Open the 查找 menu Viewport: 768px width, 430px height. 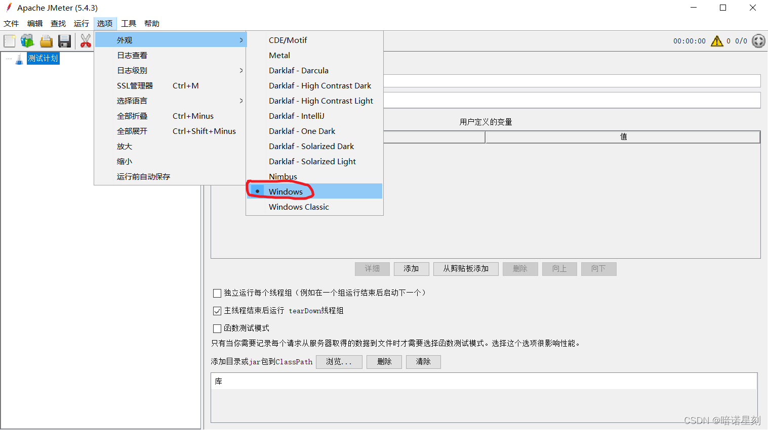click(x=58, y=24)
